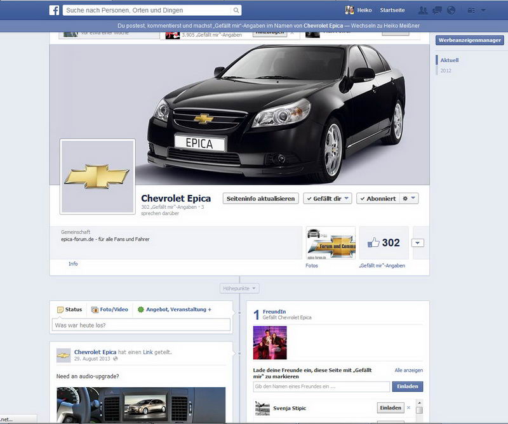
Task: Click the Fotos link label
Action: tap(312, 265)
